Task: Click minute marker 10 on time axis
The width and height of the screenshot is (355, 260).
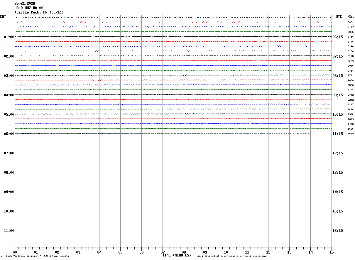Action: click(226, 252)
